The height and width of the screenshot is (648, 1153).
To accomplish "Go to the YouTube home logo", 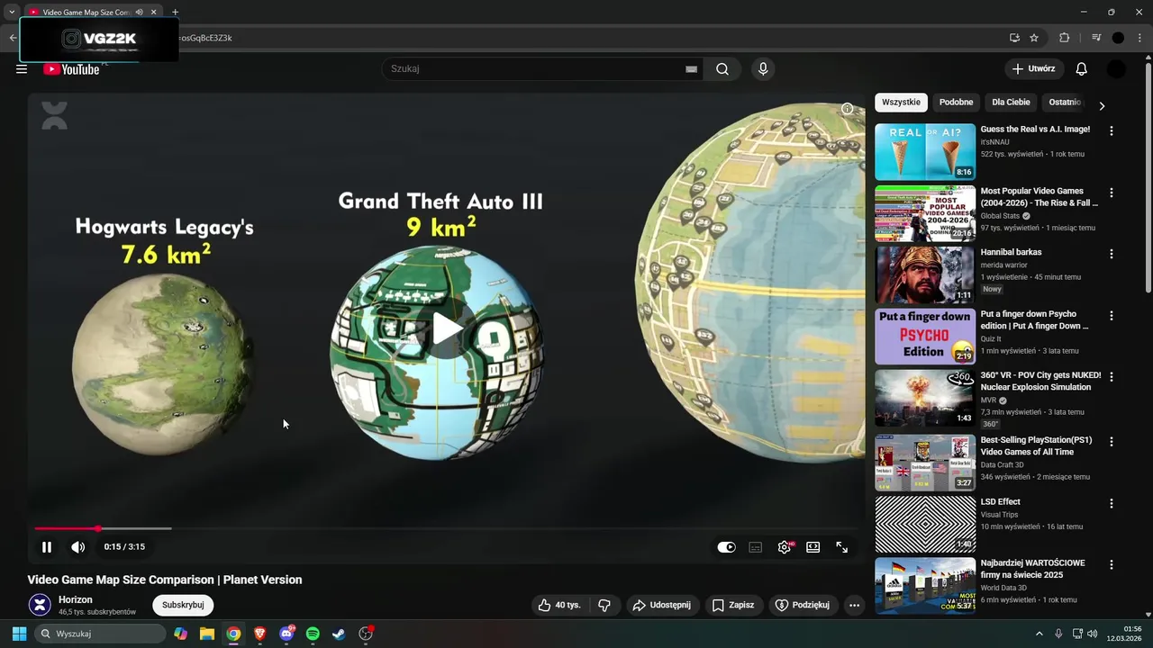I will pos(71,69).
